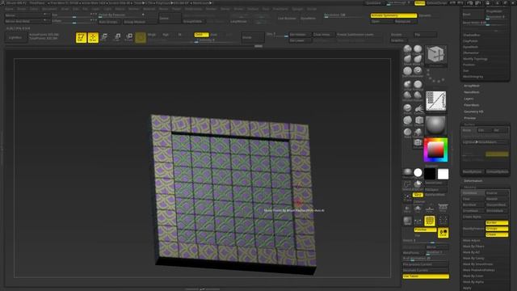Click the LightBox button

pyautogui.click(x=15, y=38)
